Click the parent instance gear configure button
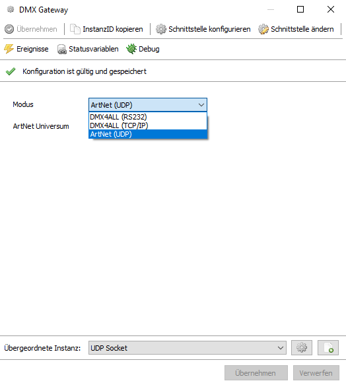Image resolution: width=346 pixels, height=385 pixels. click(x=302, y=347)
